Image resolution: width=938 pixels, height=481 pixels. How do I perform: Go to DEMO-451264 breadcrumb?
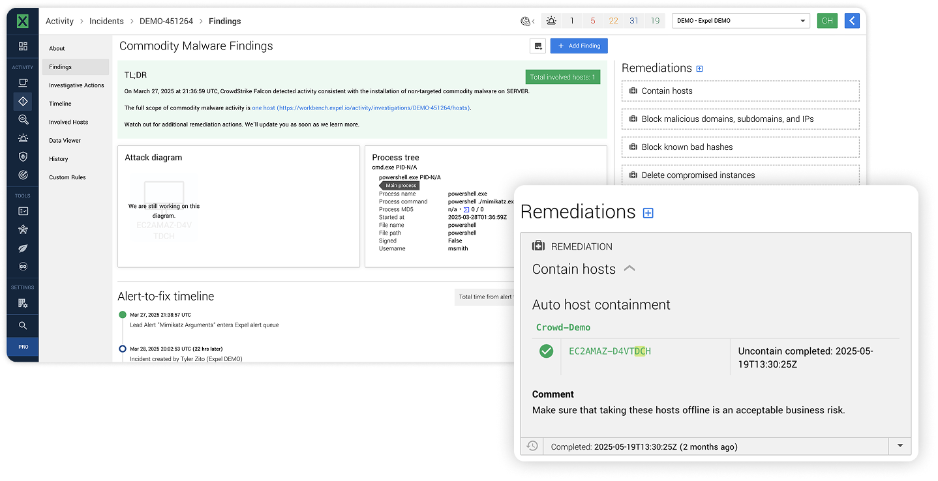[x=166, y=22]
